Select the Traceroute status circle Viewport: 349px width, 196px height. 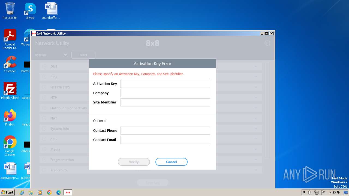coord(44,170)
